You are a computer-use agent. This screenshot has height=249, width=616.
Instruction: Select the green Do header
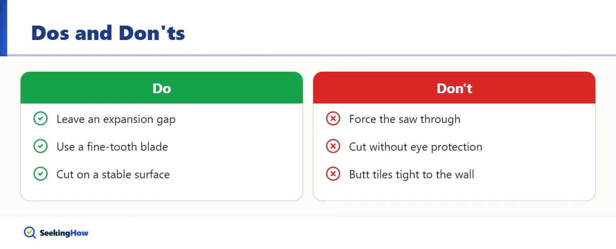(x=162, y=88)
